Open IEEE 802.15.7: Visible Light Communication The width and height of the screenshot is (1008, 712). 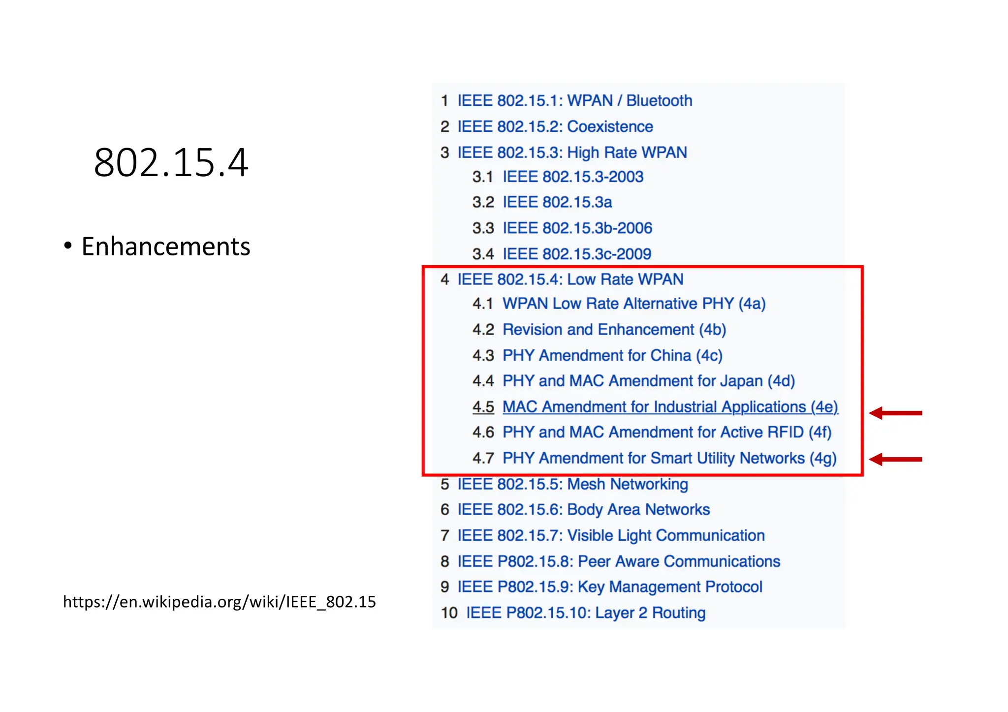point(611,536)
